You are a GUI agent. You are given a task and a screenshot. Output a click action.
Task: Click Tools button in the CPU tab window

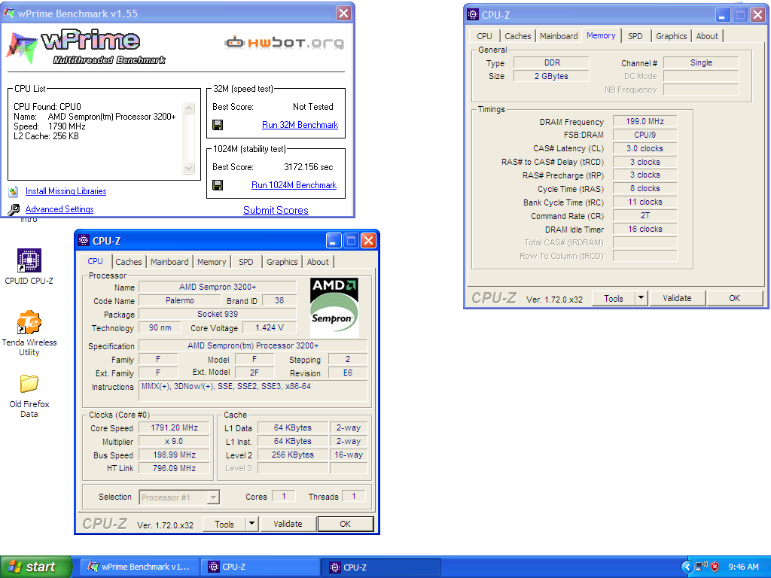(224, 524)
